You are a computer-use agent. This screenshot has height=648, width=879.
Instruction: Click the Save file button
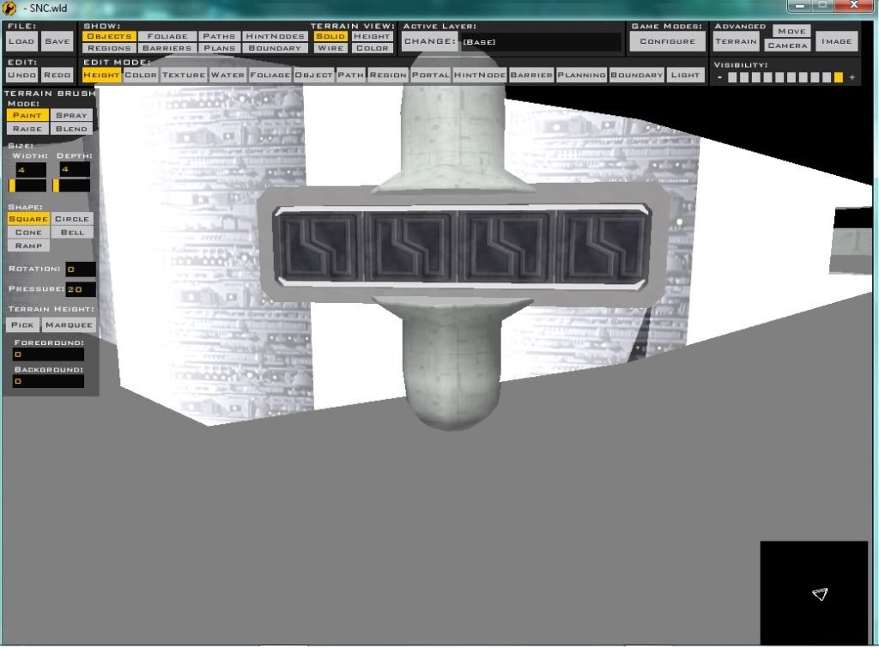tap(58, 41)
